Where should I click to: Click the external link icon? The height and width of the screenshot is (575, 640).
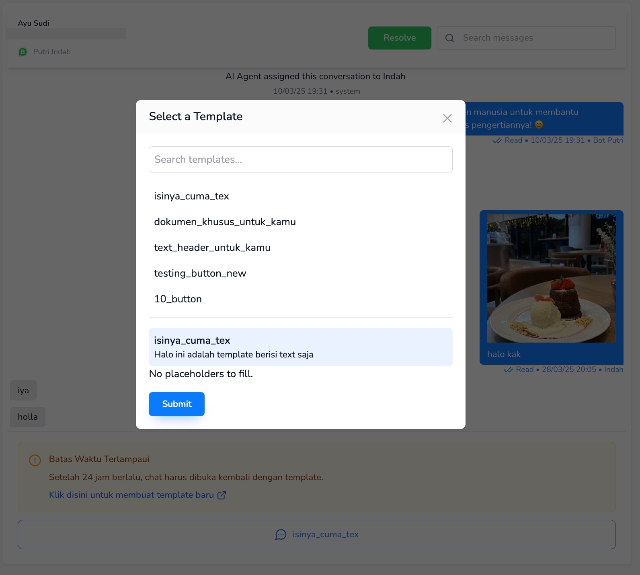pos(222,495)
